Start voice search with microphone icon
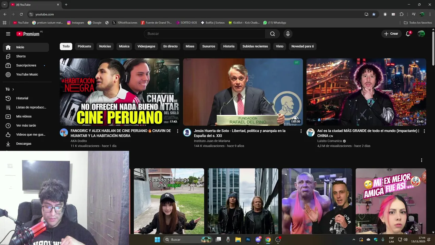 tap(288, 34)
